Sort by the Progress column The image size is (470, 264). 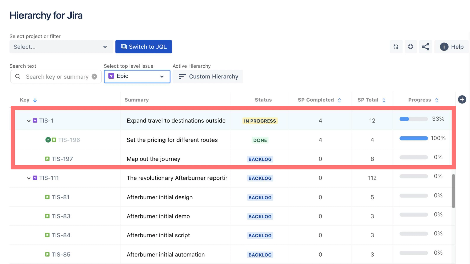[x=423, y=100]
